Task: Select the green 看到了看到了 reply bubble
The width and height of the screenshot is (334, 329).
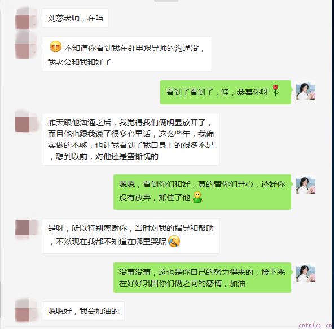Action: coord(226,92)
